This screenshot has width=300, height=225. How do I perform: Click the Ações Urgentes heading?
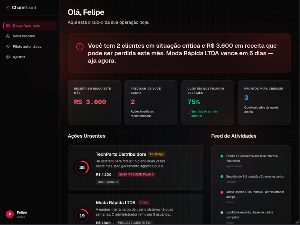pyautogui.click(x=86, y=136)
